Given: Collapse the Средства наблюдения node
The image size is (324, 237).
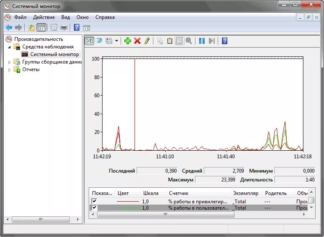Looking at the screenshot, I should 9,47.
